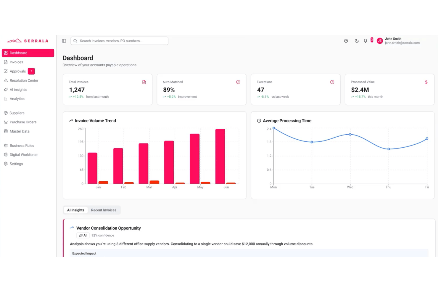Click the JS user avatar
The height and width of the screenshot is (292, 438).
tap(380, 41)
